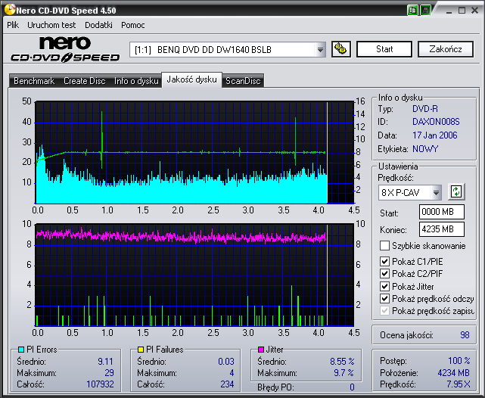Click the Błędy PO value 0
The height and width of the screenshot is (398, 485).
(352, 387)
